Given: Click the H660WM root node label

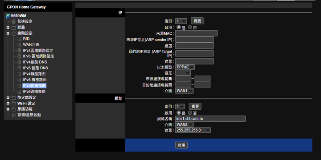Looking at the screenshot, I should point(18,16).
